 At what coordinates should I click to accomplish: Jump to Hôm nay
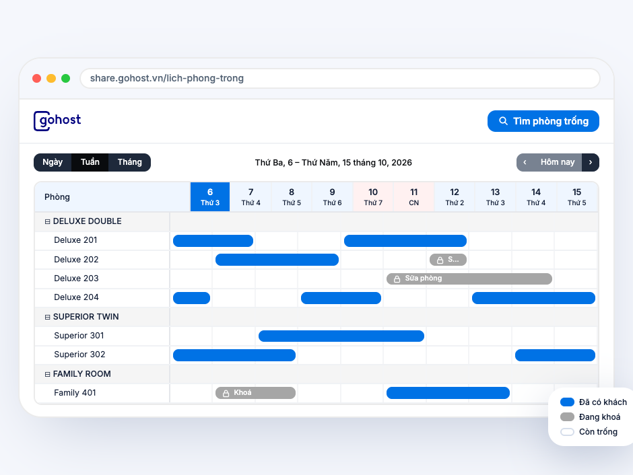(x=557, y=163)
